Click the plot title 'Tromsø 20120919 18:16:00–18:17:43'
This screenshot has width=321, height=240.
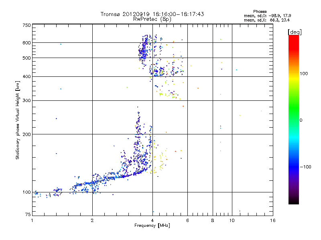click(x=152, y=14)
